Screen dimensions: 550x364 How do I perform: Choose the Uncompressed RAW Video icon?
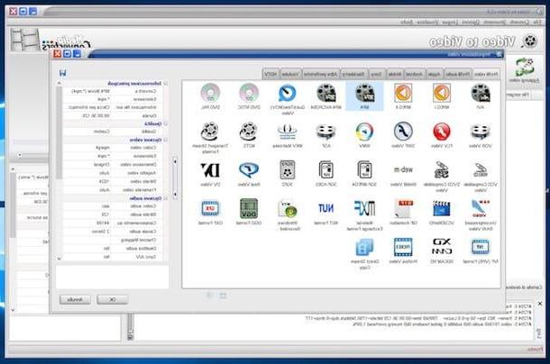[481, 209]
